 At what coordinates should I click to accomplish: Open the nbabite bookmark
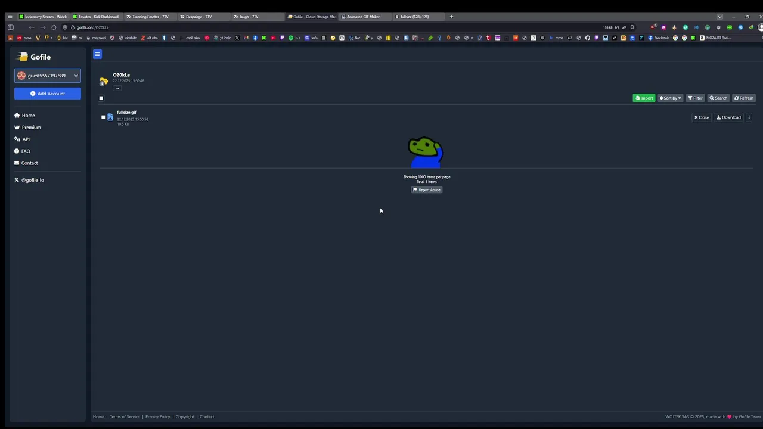127,38
